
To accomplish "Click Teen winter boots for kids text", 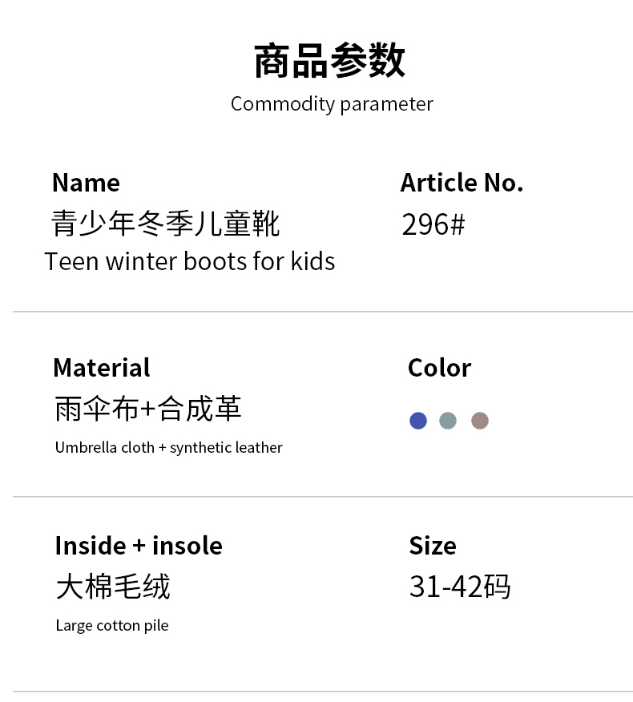I will (x=190, y=261).
